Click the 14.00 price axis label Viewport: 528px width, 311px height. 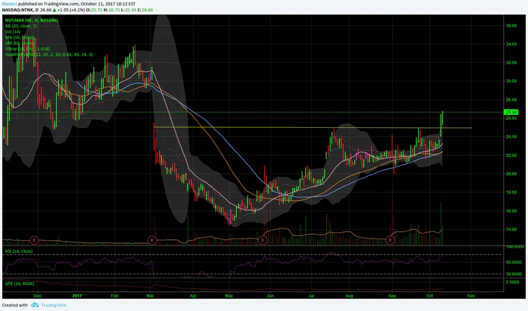511,230
